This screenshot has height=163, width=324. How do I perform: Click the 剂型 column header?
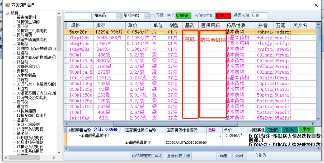174,25
